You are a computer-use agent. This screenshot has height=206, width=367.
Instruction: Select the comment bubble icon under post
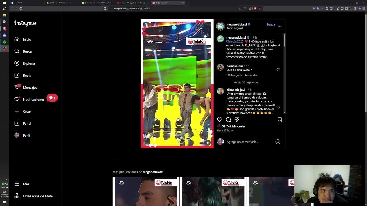(228, 120)
